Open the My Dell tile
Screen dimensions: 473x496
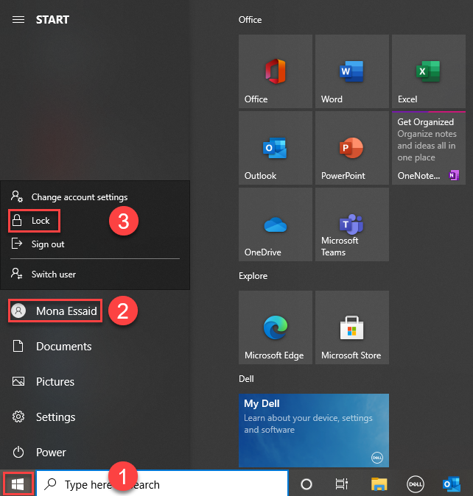[313, 431]
